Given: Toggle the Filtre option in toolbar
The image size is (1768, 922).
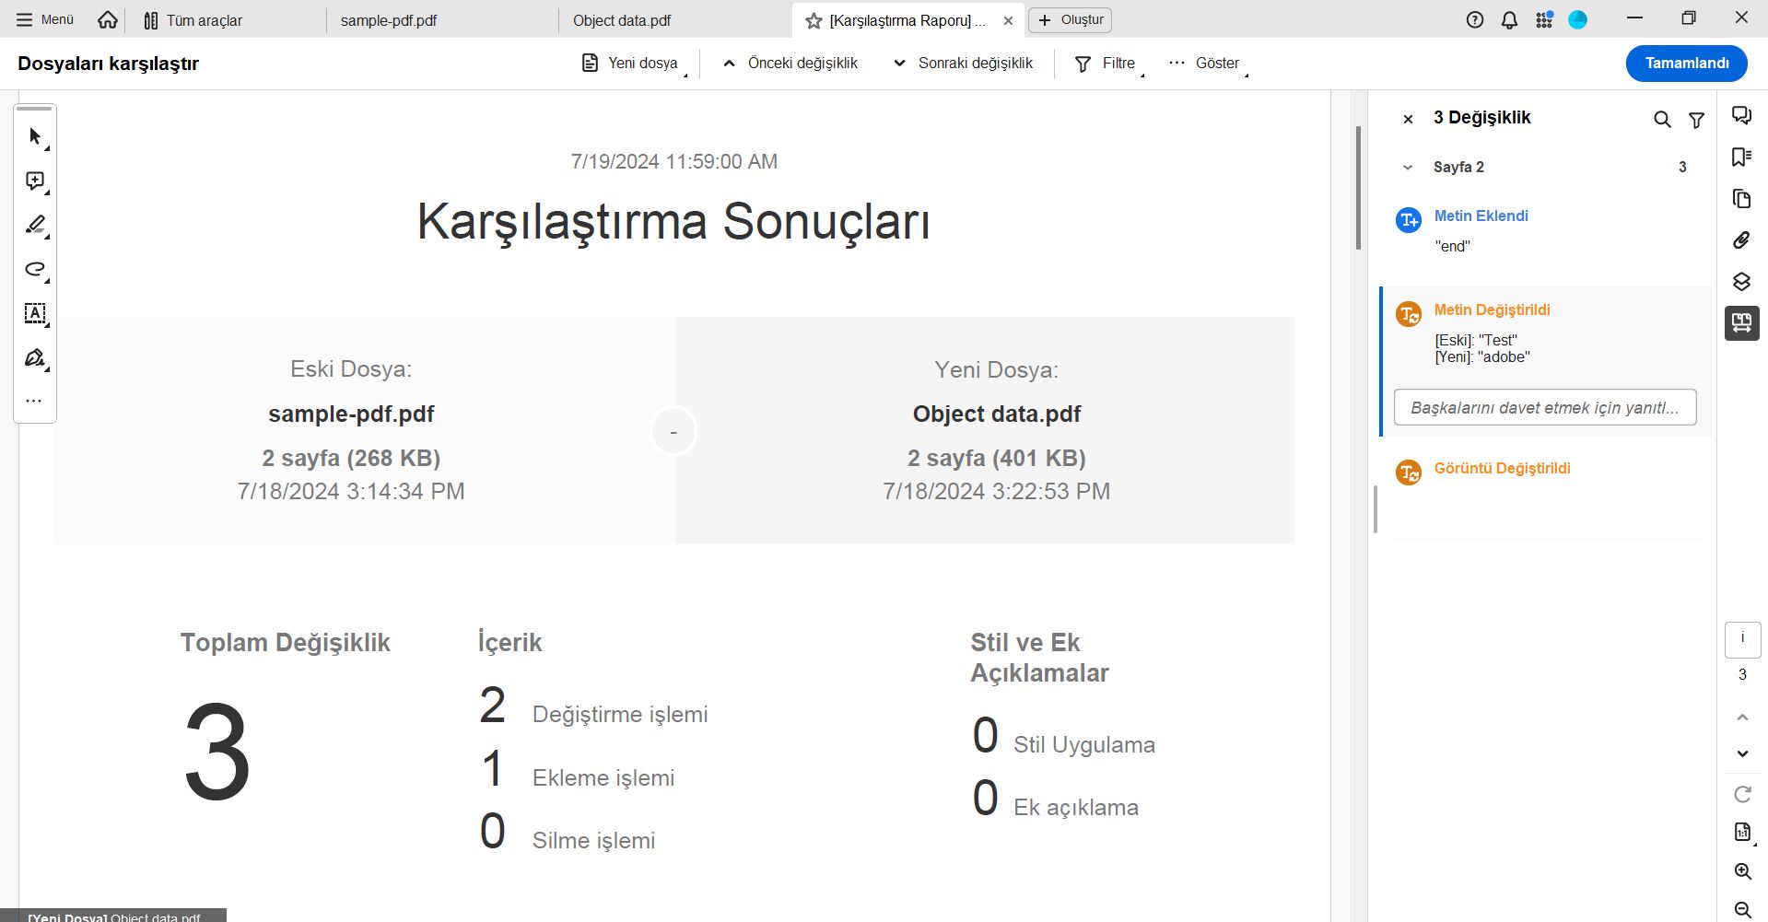Looking at the screenshot, I should coord(1105,64).
